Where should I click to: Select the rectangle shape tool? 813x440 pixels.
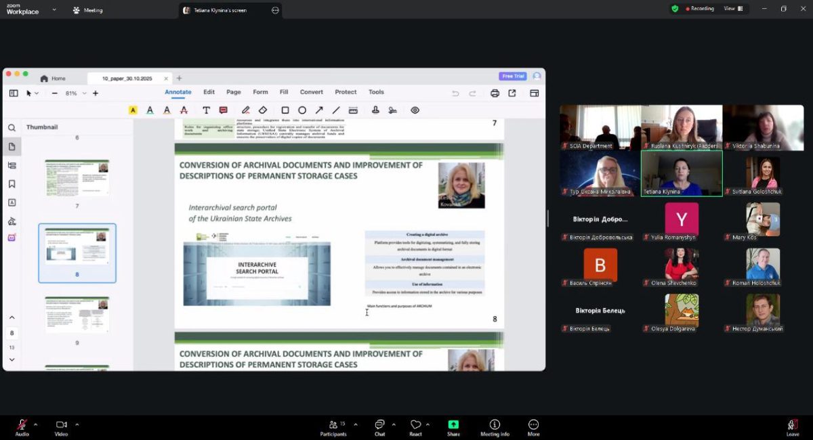click(x=285, y=110)
